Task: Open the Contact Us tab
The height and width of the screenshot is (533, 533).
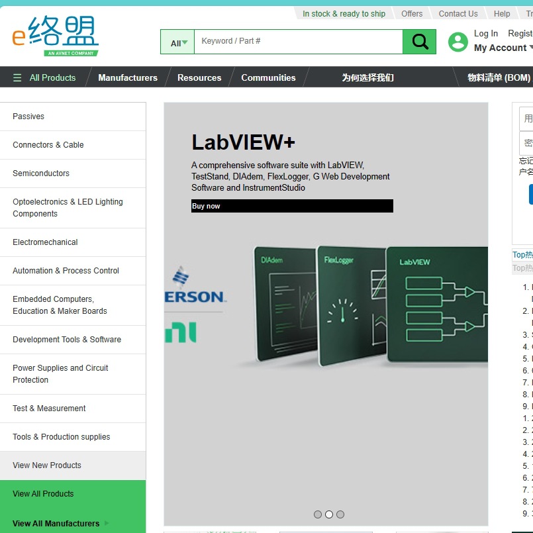Action: click(x=458, y=14)
